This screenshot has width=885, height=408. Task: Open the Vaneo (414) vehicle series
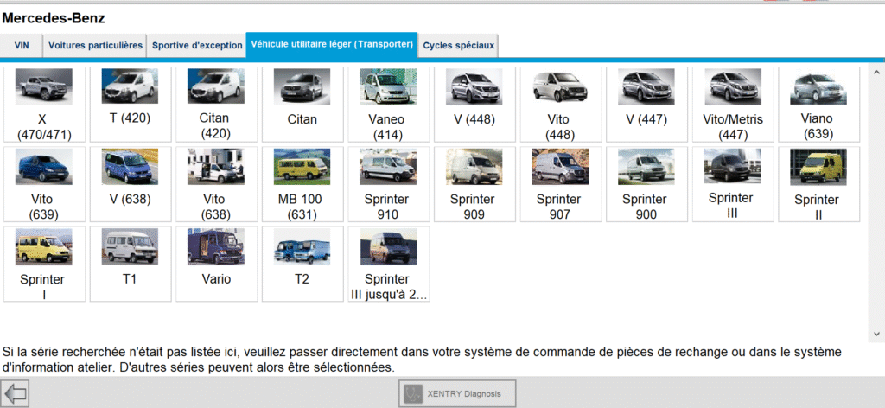click(x=388, y=104)
